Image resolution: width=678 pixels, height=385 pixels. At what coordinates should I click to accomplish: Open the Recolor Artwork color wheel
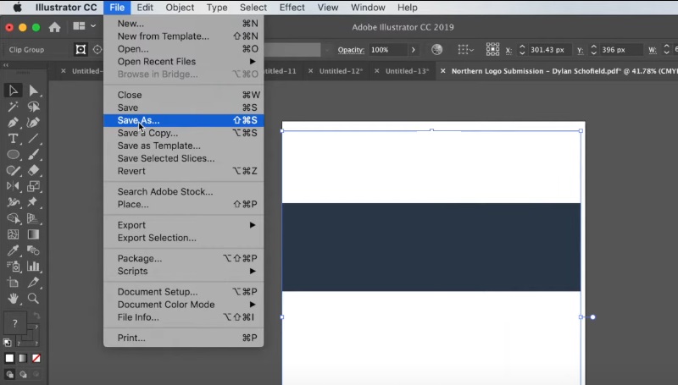coord(436,50)
